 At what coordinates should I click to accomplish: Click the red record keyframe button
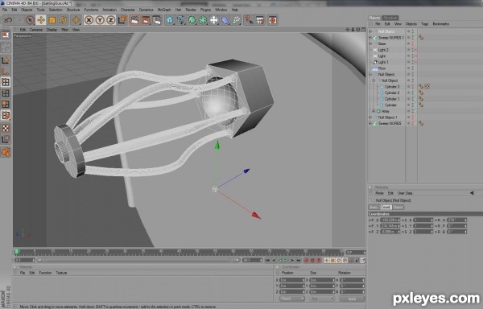tap(306, 261)
